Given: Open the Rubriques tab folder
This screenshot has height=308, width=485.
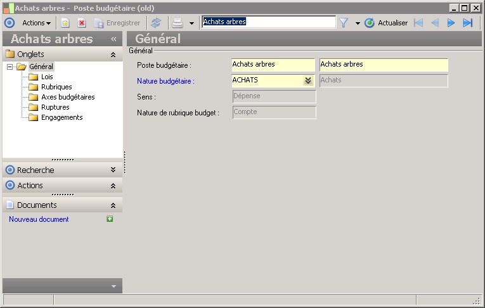Looking at the screenshot, I should coord(56,87).
